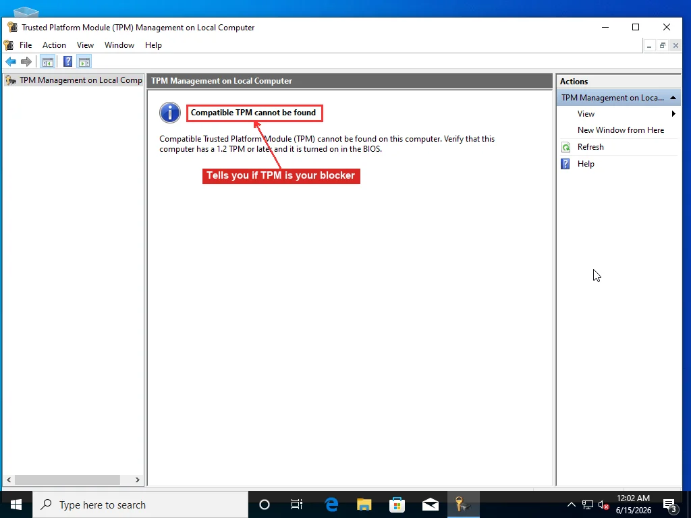The width and height of the screenshot is (691, 518).
Task: Show hidden tray icons chevron
Action: (571, 505)
